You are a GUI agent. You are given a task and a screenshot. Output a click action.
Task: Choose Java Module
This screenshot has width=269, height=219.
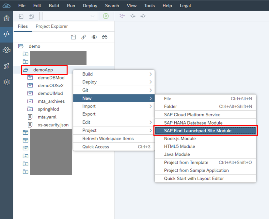(205, 154)
